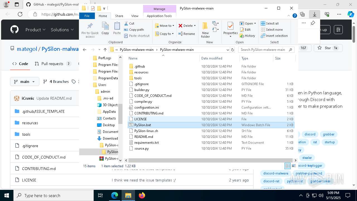Open the GitHub logo home link
Image resolution: width=357 pixels, height=201 pixels.
(x=15, y=30)
